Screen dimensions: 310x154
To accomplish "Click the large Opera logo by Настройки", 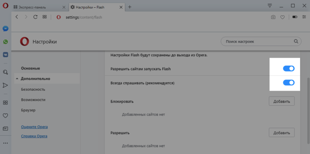I will (x=25, y=41).
